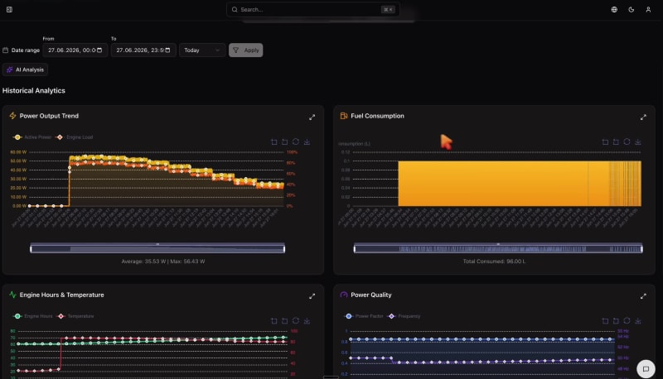Click the lightning Power Output Trend icon

[x=12, y=116]
